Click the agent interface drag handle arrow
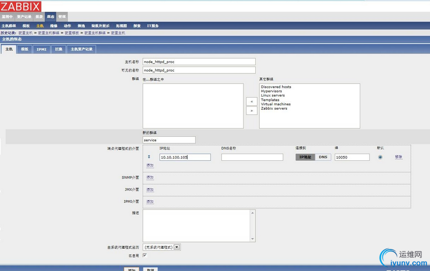This screenshot has width=430, height=271. (149, 157)
